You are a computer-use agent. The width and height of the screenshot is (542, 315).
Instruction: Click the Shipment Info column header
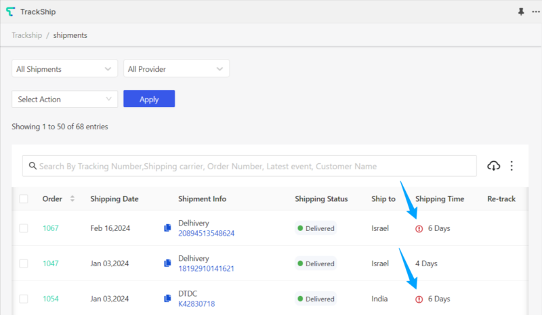click(x=202, y=198)
